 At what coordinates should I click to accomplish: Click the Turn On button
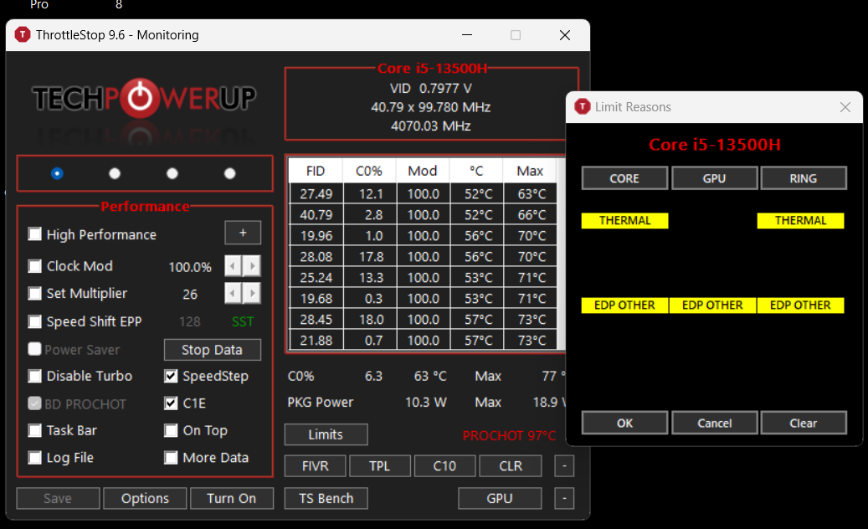pos(231,498)
